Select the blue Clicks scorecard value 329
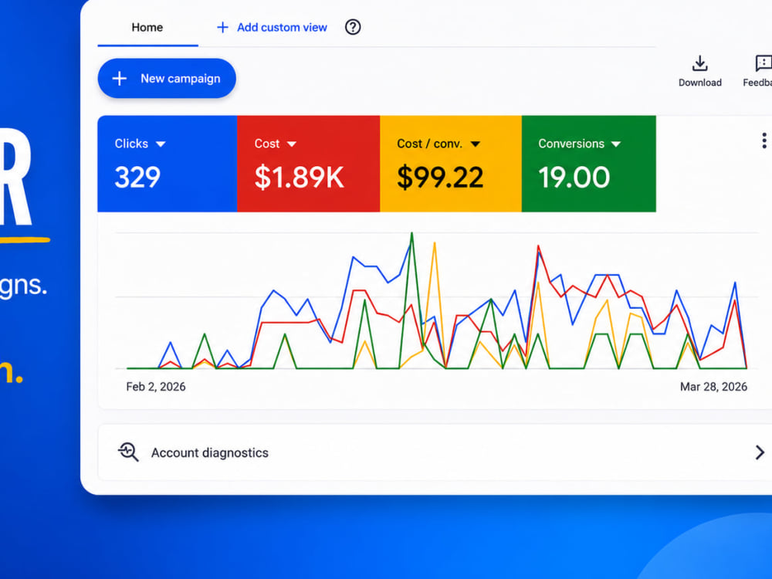This screenshot has height=579, width=772. 137,178
